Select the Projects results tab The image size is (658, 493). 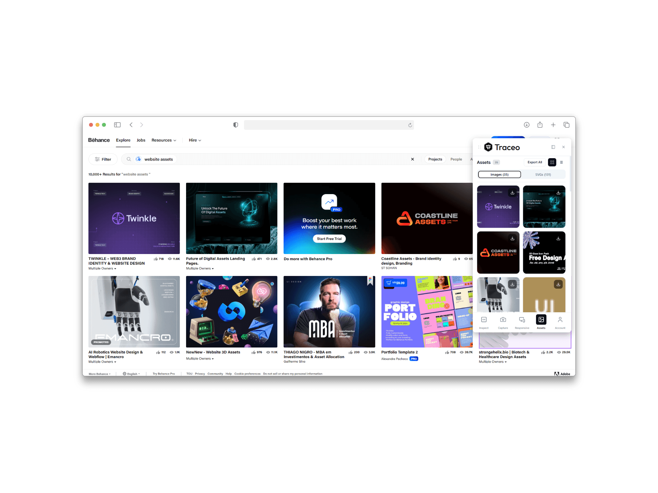coord(435,159)
